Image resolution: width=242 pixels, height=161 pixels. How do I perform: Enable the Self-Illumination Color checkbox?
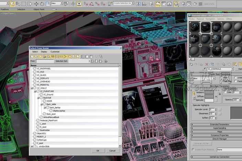225,92
